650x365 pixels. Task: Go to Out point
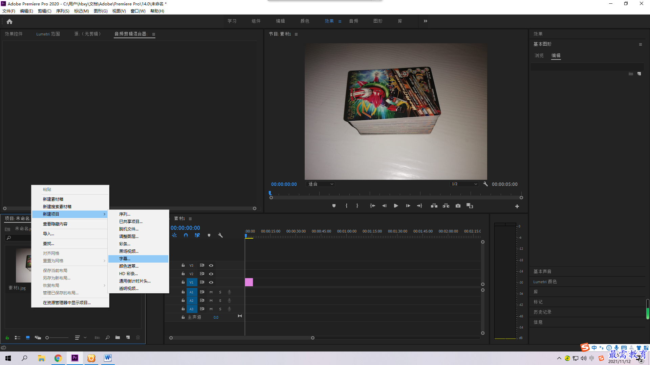tap(419, 206)
